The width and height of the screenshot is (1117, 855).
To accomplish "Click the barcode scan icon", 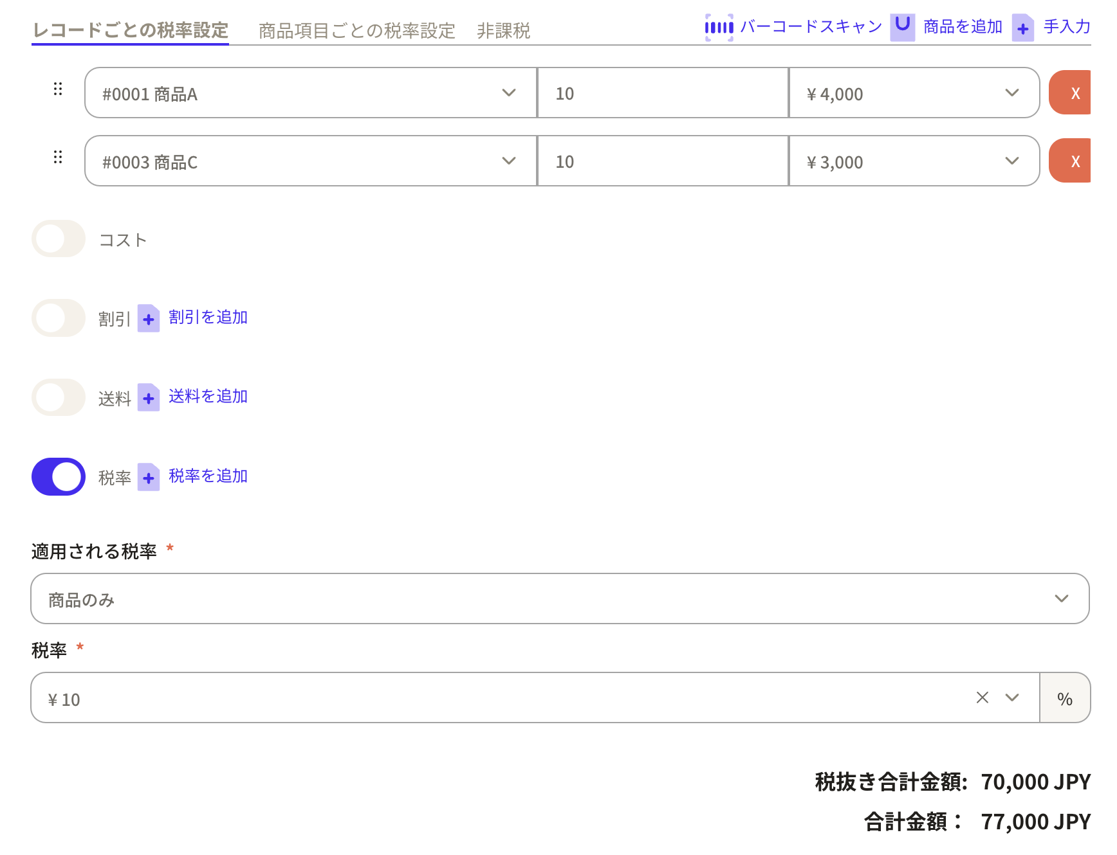I will (x=719, y=28).
